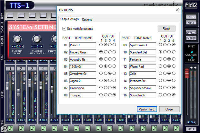Click the channel 3 level fader
This screenshot has width=200, height=133.
tap(30, 83)
